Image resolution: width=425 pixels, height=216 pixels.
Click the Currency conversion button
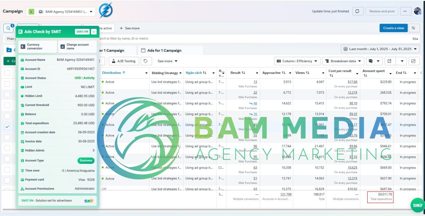coord(38,47)
